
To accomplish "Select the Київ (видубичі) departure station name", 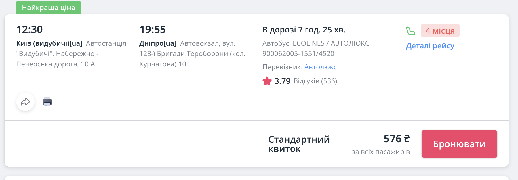I will [x=49, y=43].
